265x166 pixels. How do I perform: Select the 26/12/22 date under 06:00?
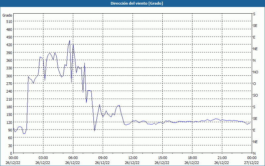[x=73, y=163]
